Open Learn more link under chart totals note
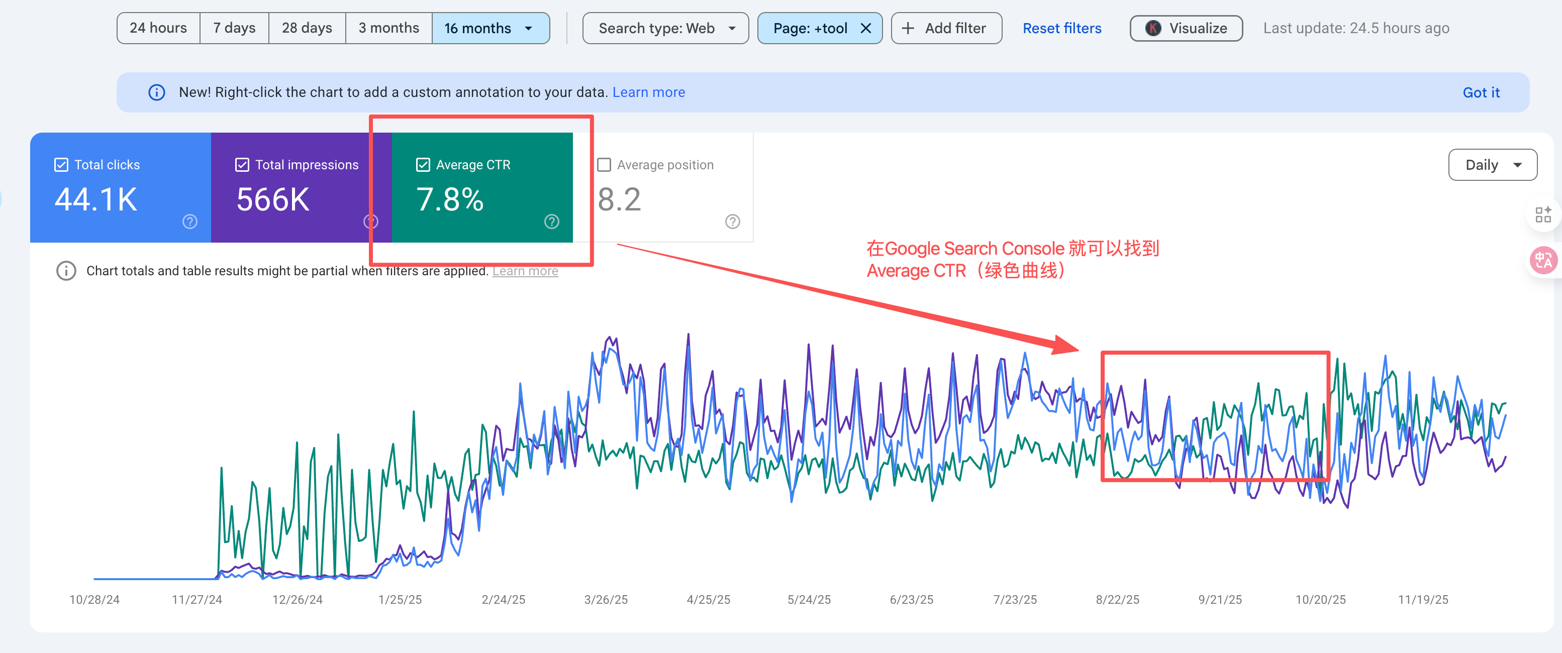 pos(525,271)
